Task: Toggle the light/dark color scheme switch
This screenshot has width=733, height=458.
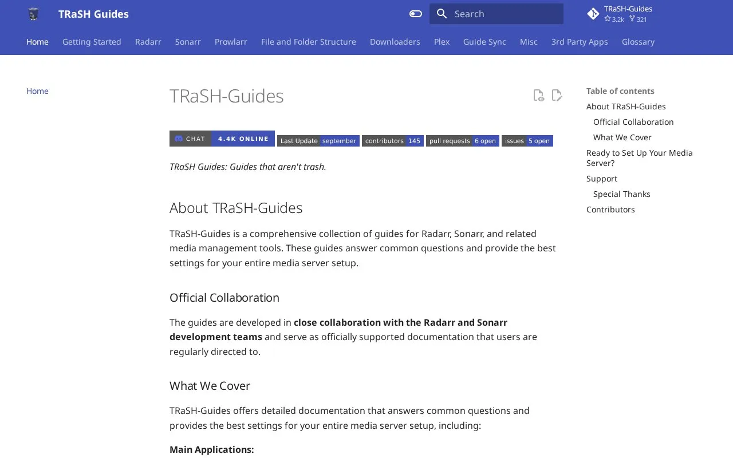Action: click(x=416, y=14)
